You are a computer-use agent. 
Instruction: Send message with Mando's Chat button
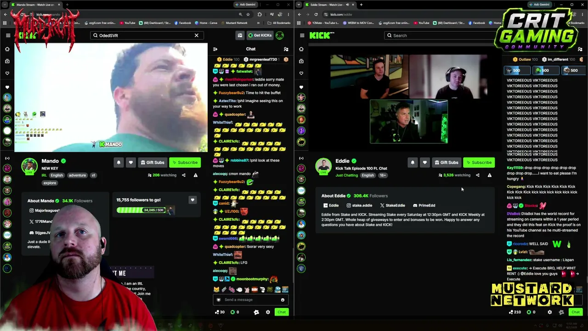[282, 312]
